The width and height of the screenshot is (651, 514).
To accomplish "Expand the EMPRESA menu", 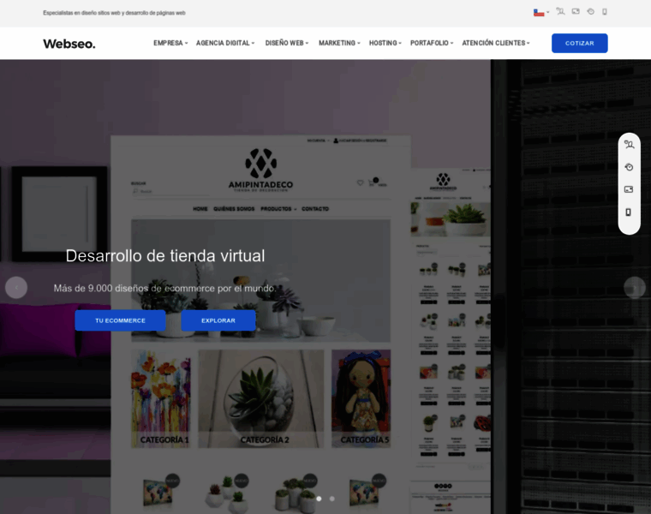I will pyautogui.click(x=170, y=43).
